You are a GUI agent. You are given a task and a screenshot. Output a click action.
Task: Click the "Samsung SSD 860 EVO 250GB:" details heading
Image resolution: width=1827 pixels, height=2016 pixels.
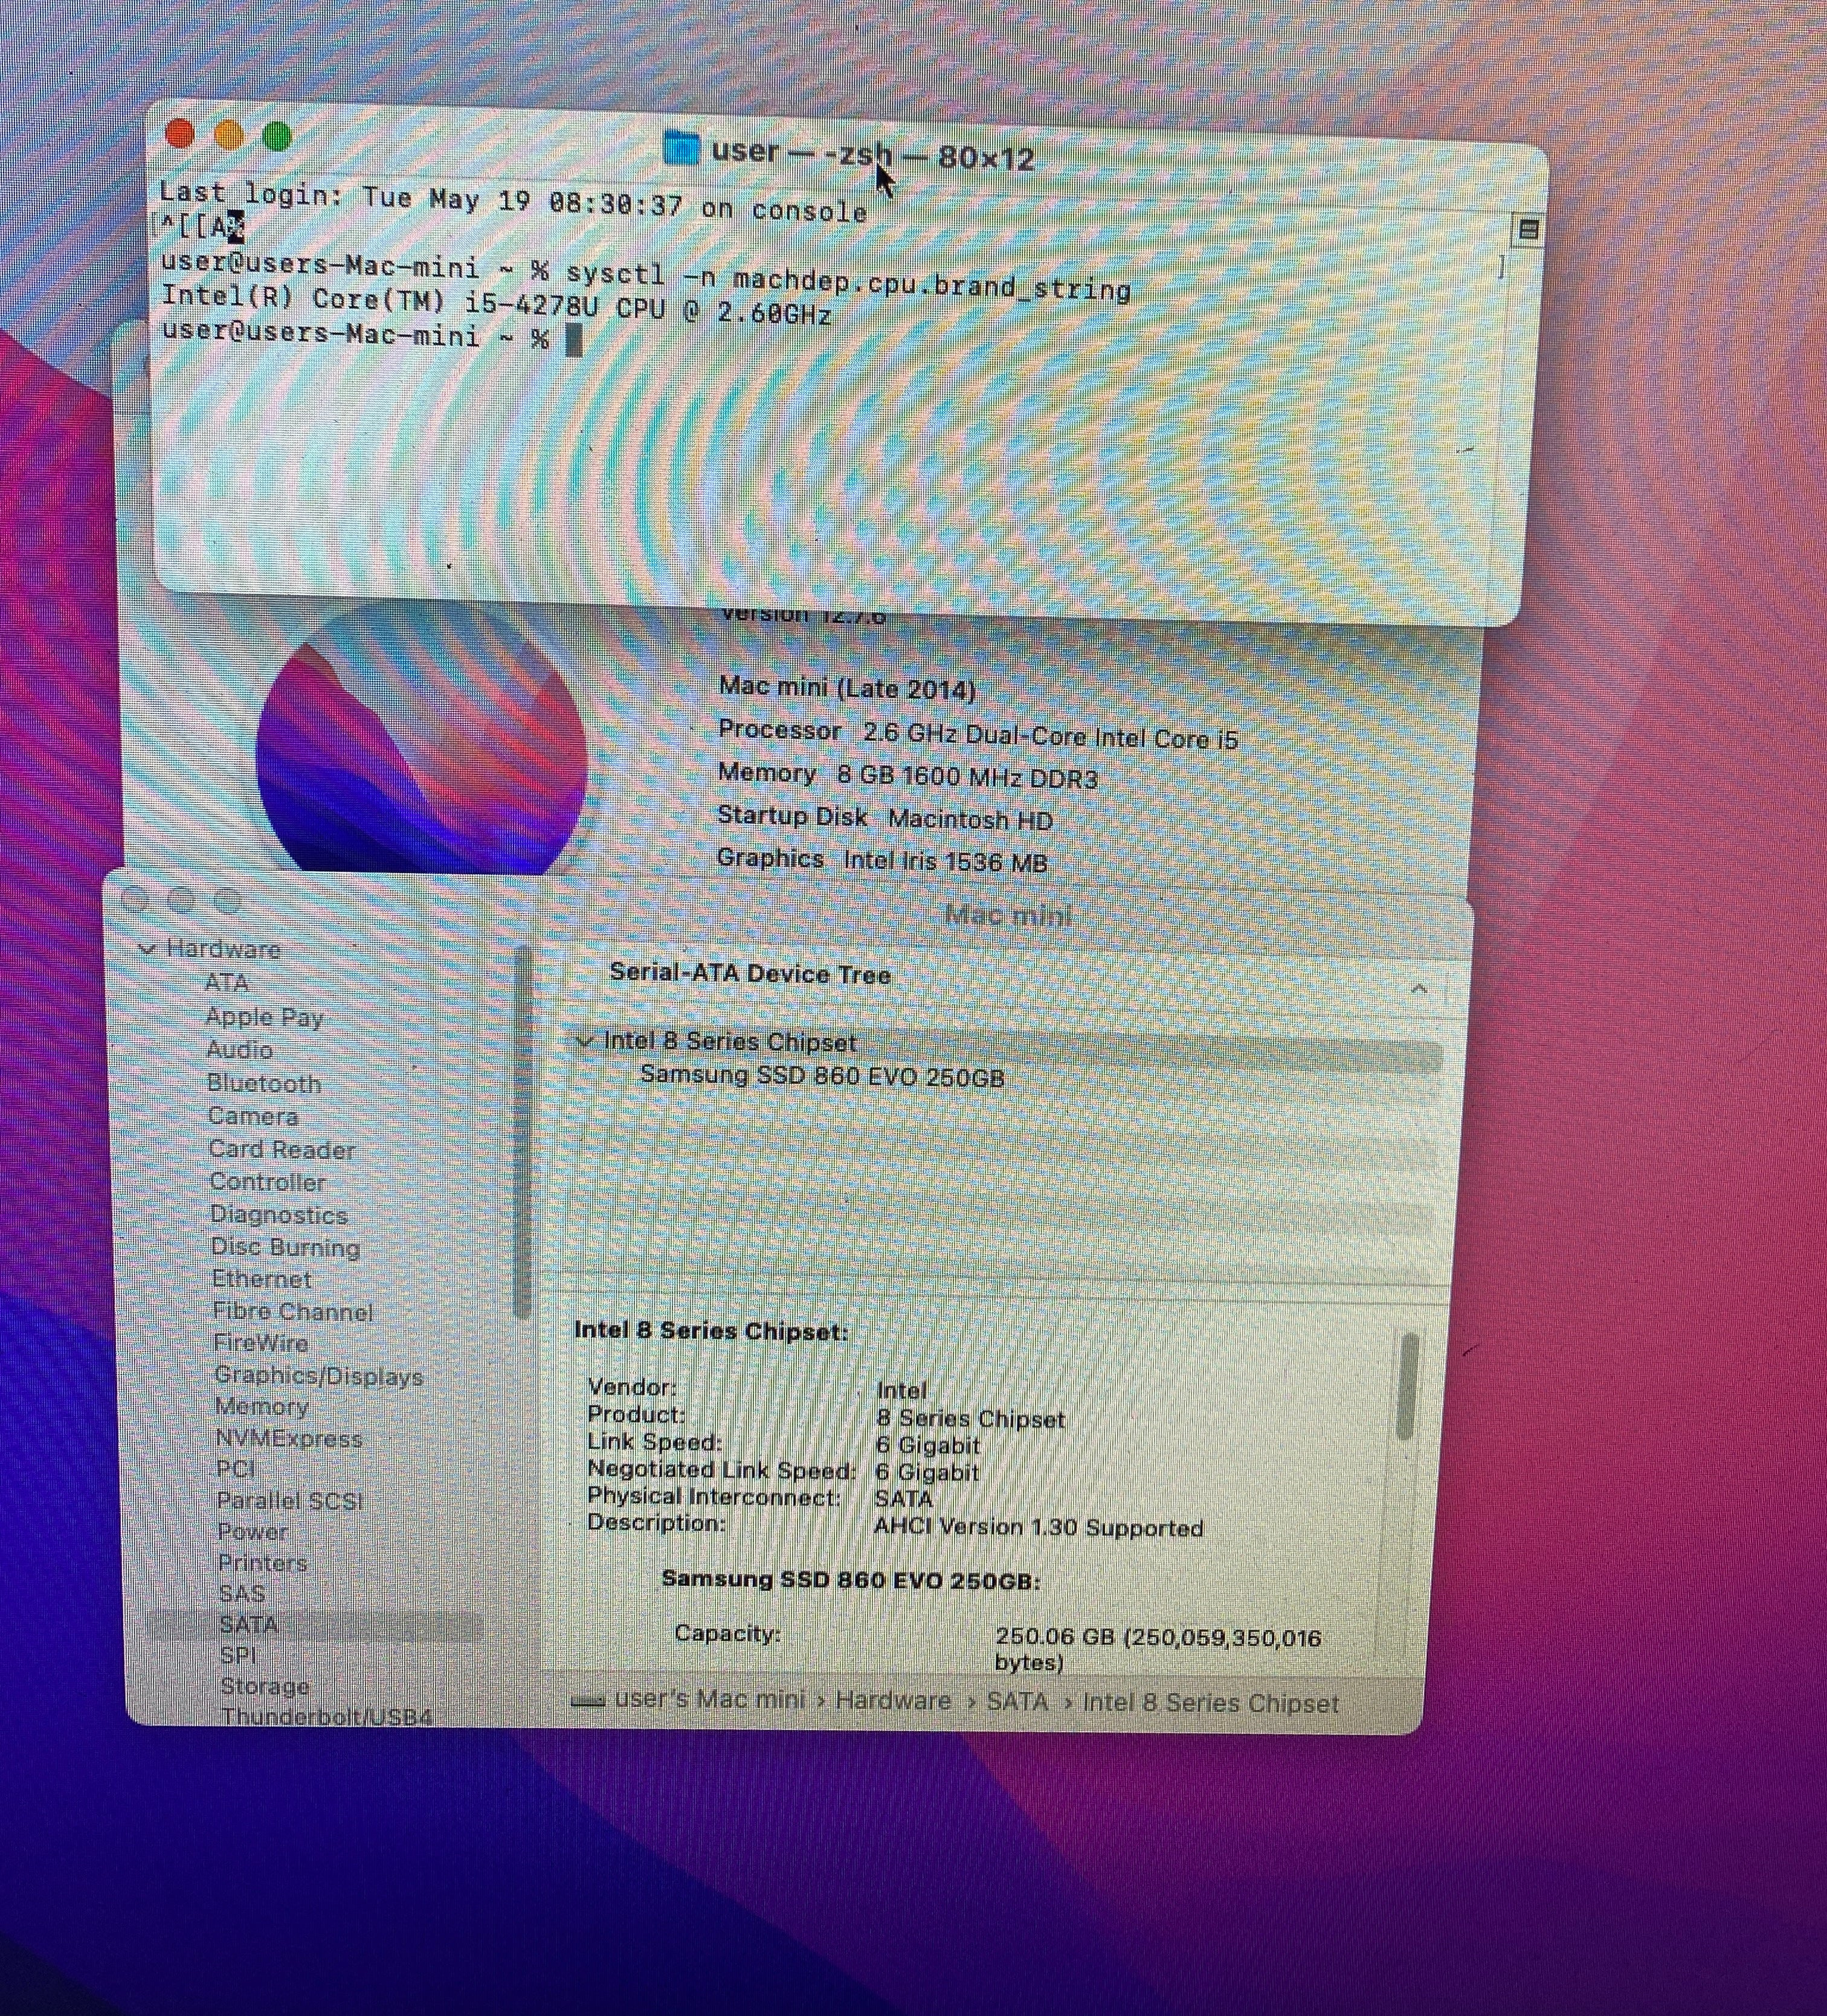point(851,1581)
